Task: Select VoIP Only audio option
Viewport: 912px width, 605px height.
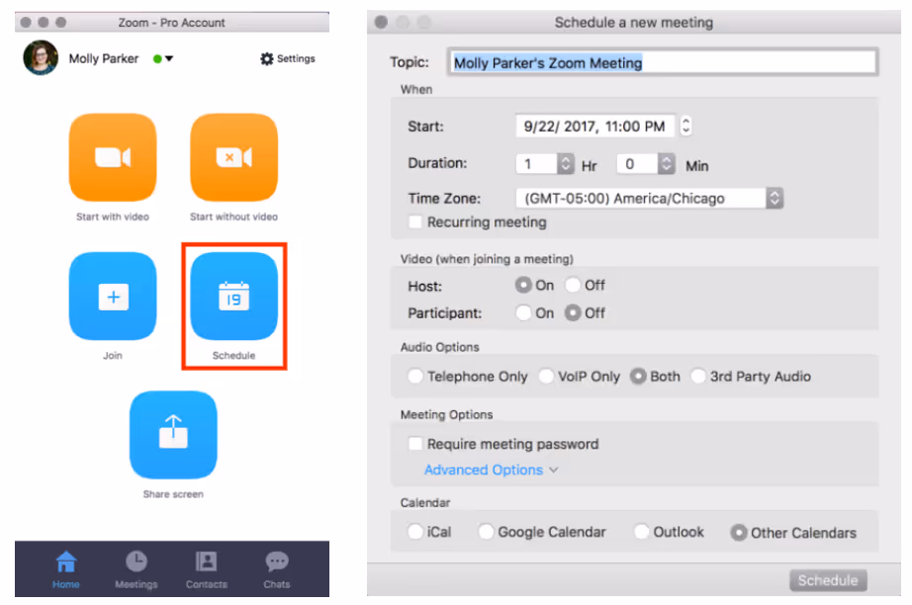Action: [x=546, y=376]
